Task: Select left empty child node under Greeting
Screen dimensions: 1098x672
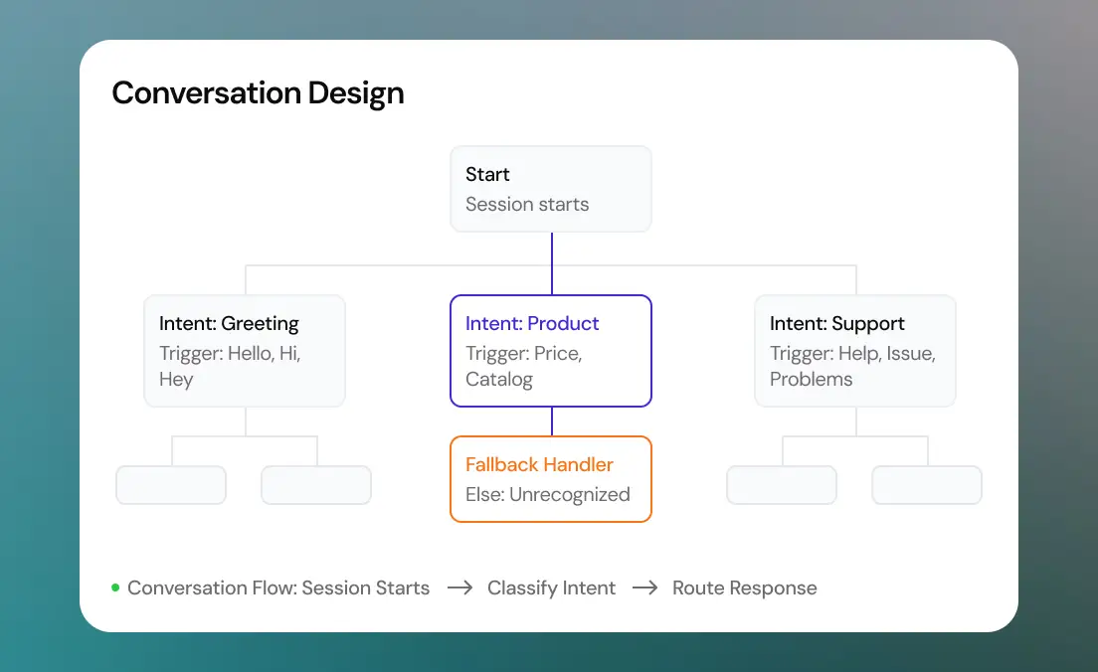Action: coord(171,485)
